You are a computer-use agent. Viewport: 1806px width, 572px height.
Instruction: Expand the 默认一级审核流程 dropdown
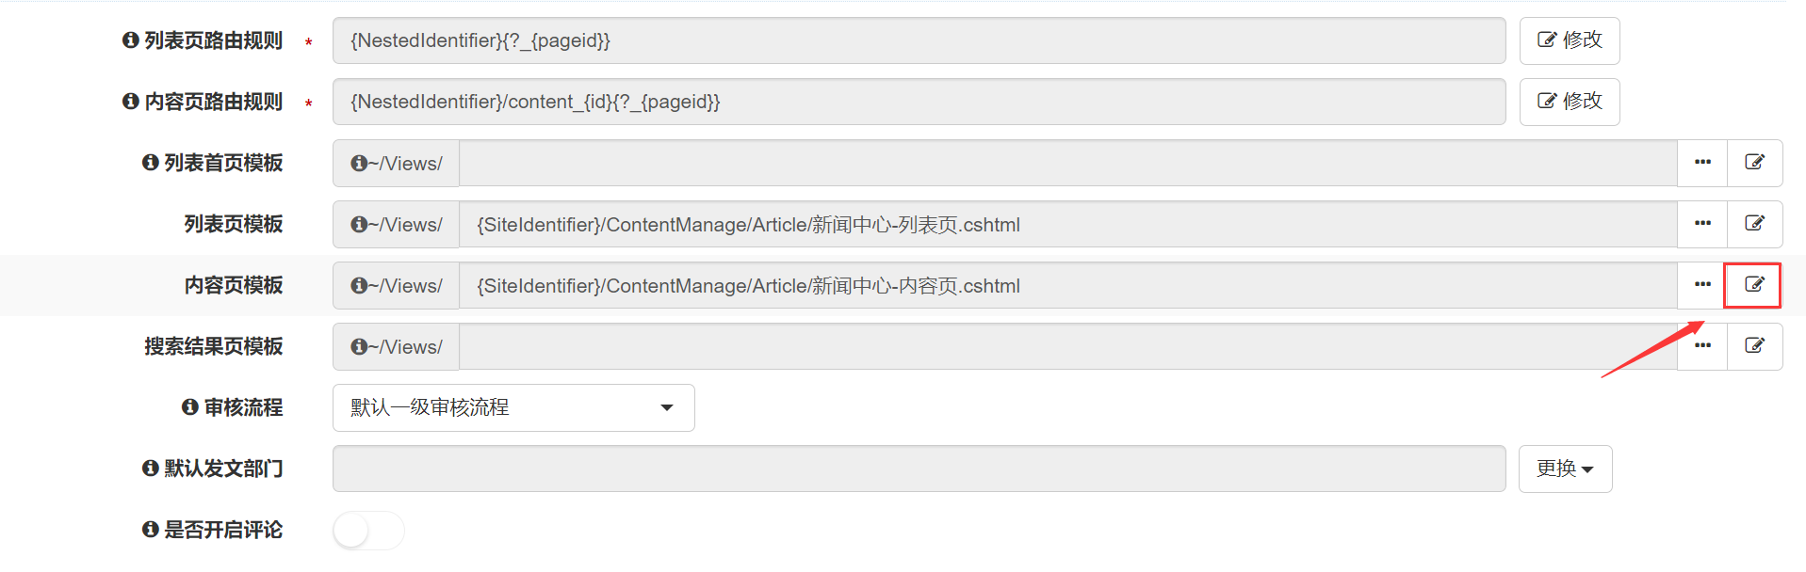tap(513, 407)
